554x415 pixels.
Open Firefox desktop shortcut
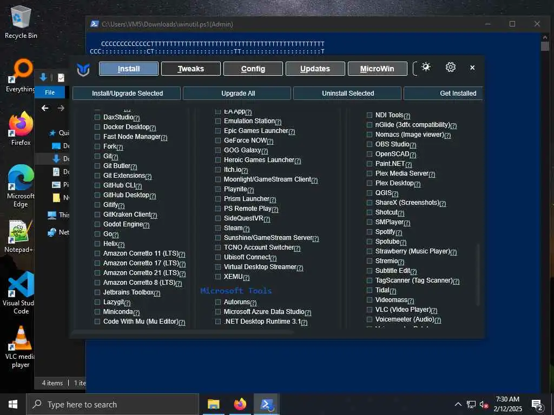[21, 129]
